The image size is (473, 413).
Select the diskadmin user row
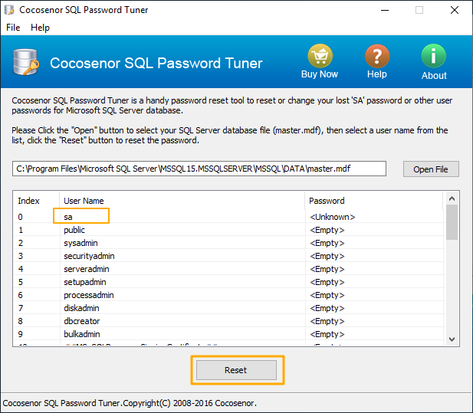228,308
